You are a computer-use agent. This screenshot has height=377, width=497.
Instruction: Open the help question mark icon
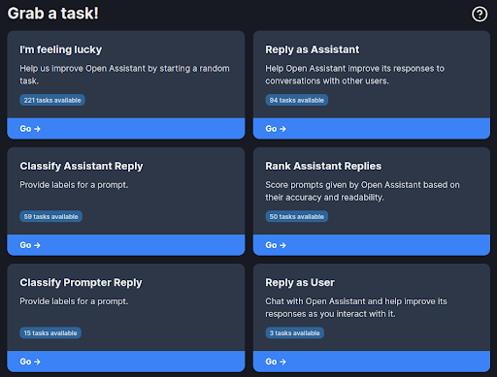pyautogui.click(x=480, y=15)
